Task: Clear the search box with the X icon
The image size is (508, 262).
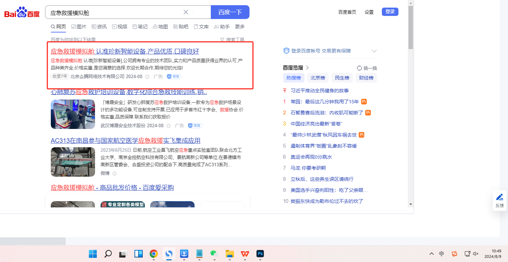Action: pyautogui.click(x=186, y=12)
